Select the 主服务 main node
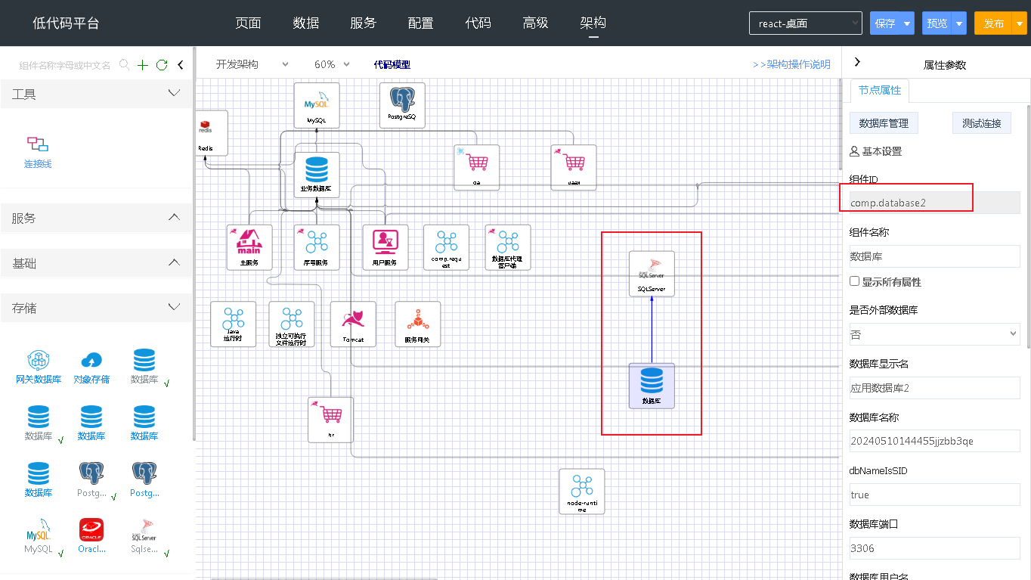 pyautogui.click(x=249, y=247)
